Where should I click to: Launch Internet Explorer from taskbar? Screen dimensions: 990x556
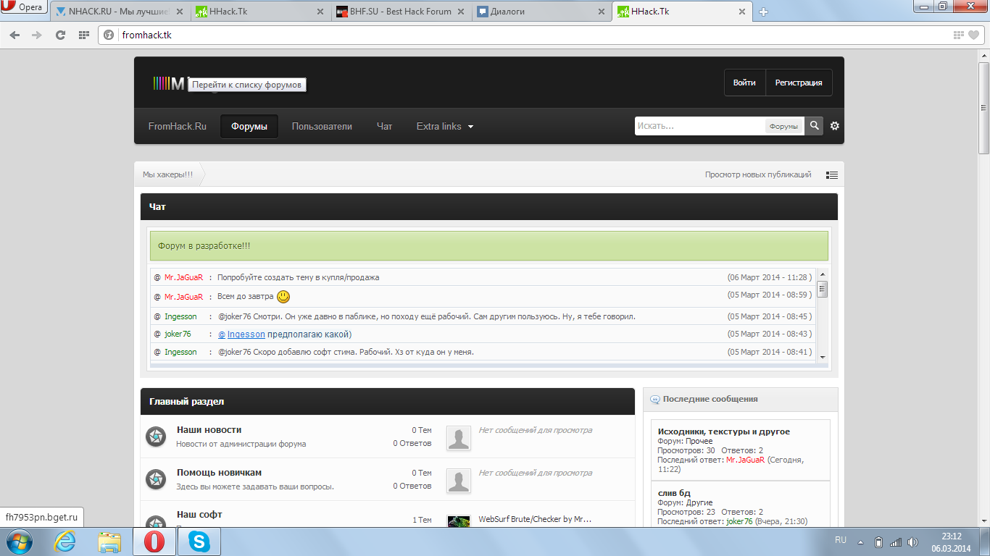point(65,542)
